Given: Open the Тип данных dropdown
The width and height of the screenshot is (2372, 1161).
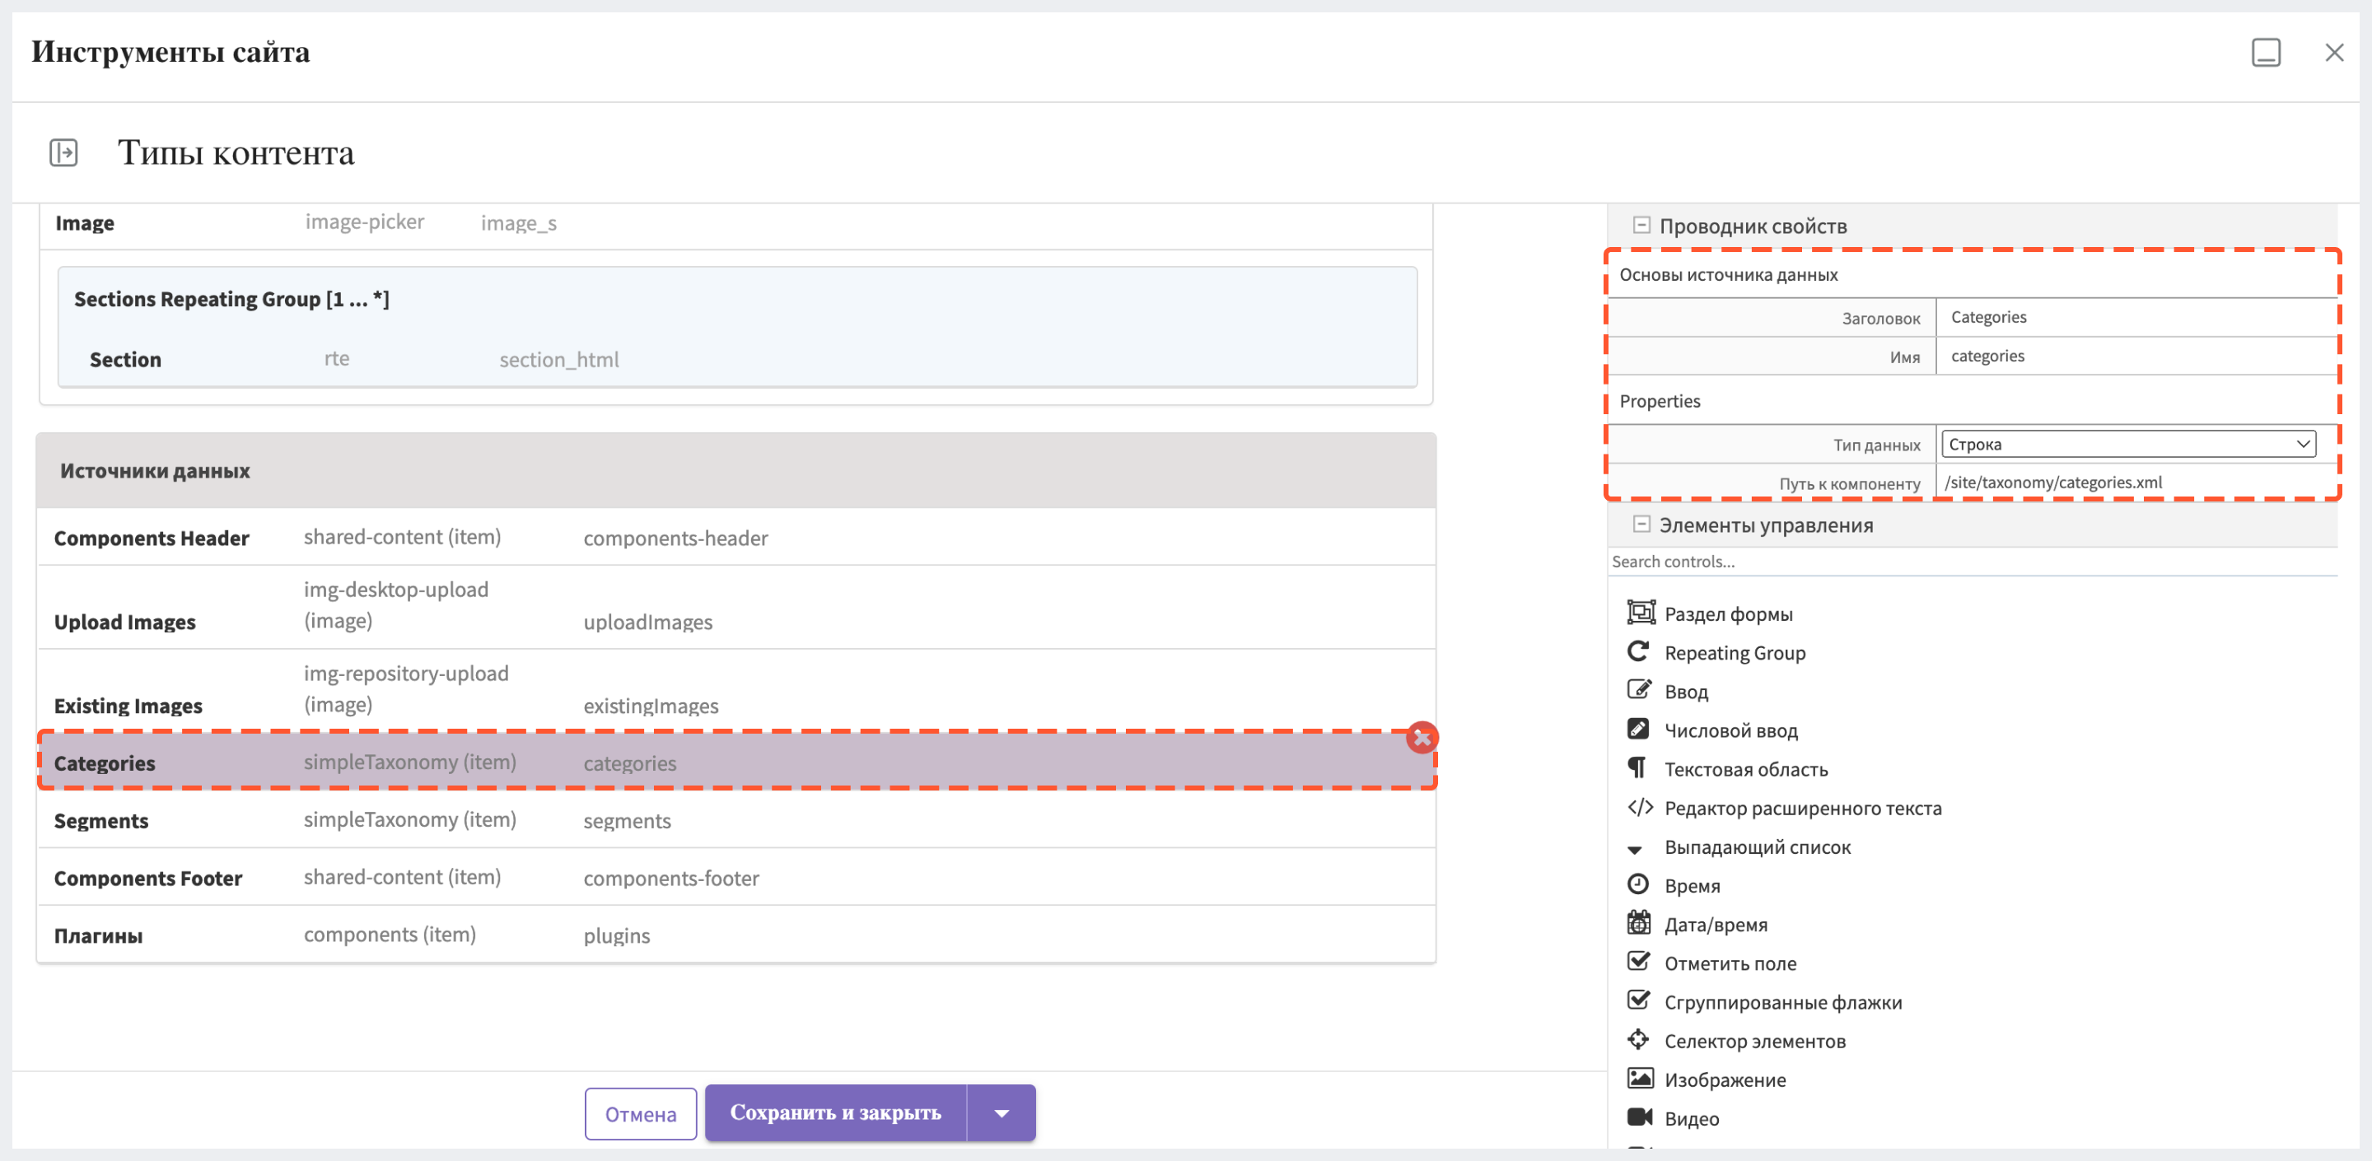Looking at the screenshot, I should click(2128, 444).
